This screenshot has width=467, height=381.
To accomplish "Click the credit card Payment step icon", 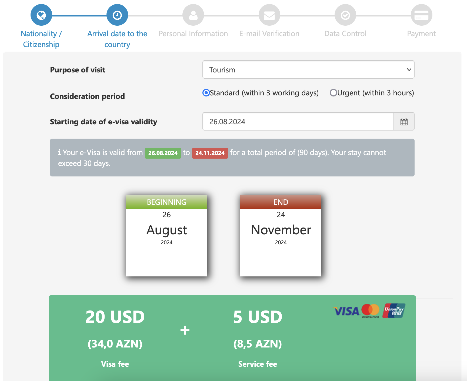I will pyautogui.click(x=421, y=15).
